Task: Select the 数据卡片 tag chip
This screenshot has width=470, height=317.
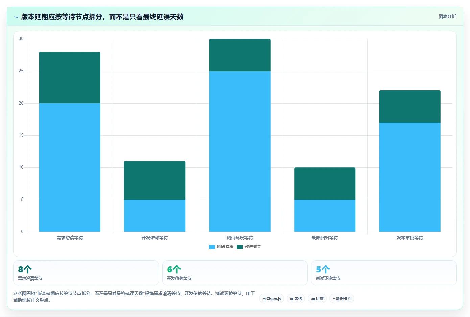Action: click(342, 299)
